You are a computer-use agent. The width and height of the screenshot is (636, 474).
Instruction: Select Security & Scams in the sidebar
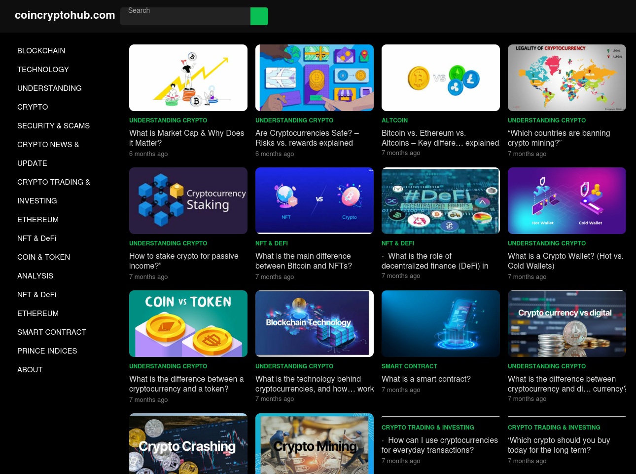point(53,126)
